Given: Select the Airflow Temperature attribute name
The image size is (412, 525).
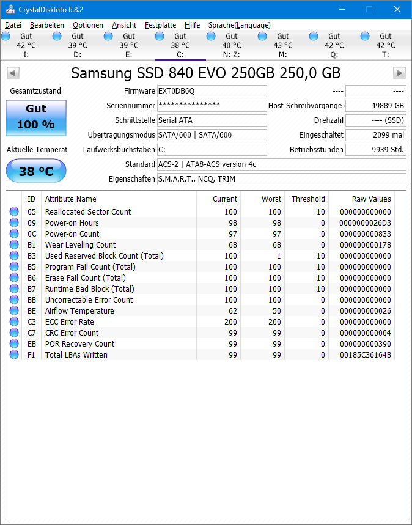Looking at the screenshot, I should tap(79, 310).
